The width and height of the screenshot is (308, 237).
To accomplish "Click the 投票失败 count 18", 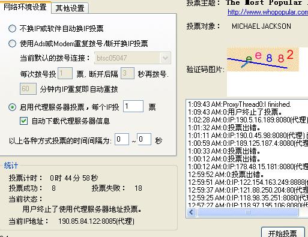I will pyautogui.click(x=138, y=188).
